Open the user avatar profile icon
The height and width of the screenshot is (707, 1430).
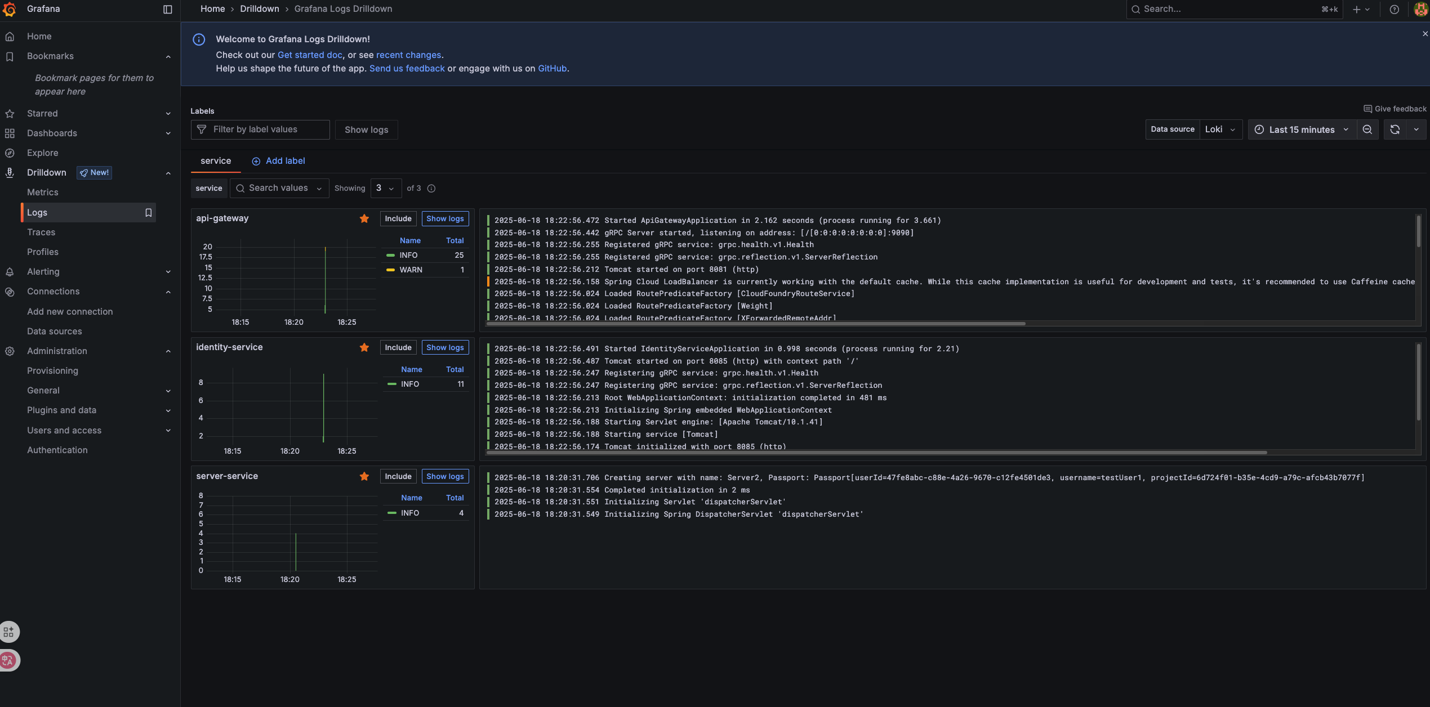coord(1420,9)
